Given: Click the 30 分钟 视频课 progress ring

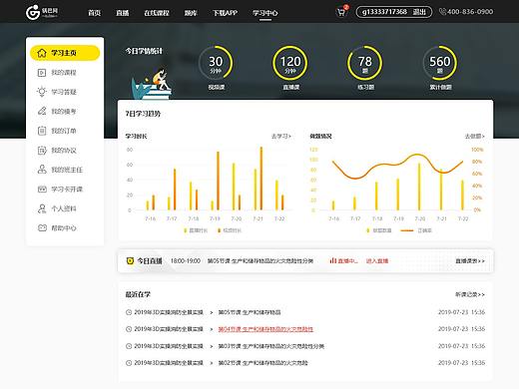Looking at the screenshot, I should pyautogui.click(x=216, y=63).
